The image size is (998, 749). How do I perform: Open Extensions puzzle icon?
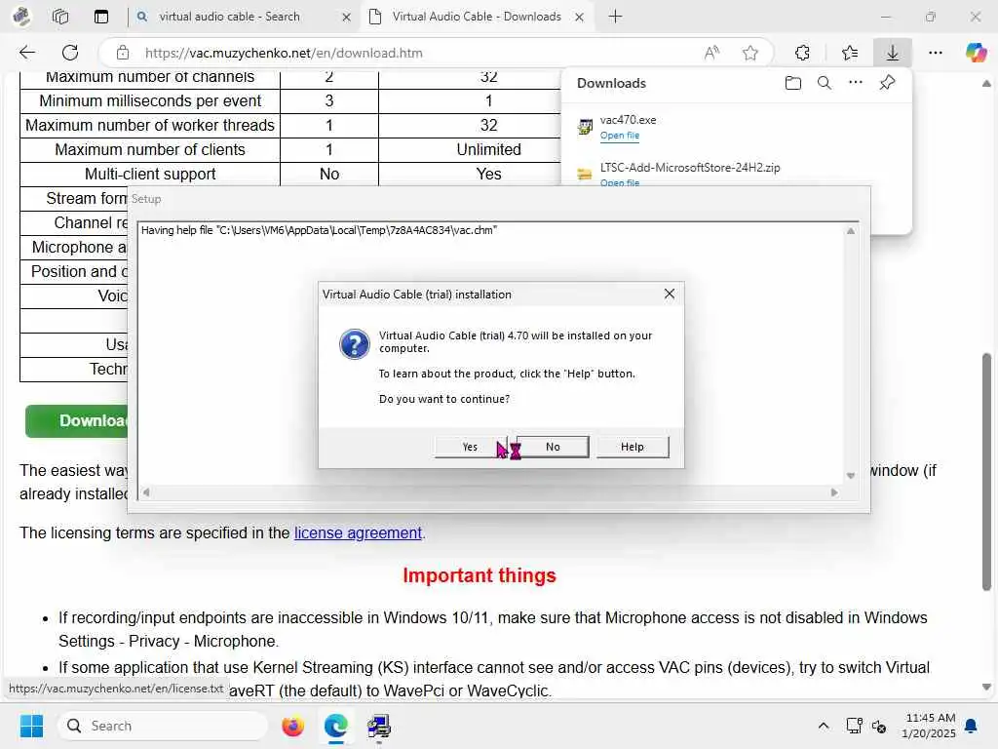pos(802,53)
